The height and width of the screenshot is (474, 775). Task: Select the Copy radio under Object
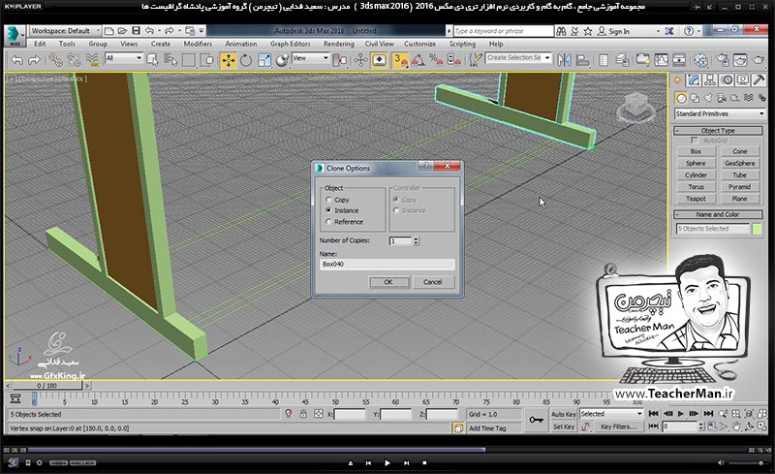(x=328, y=200)
